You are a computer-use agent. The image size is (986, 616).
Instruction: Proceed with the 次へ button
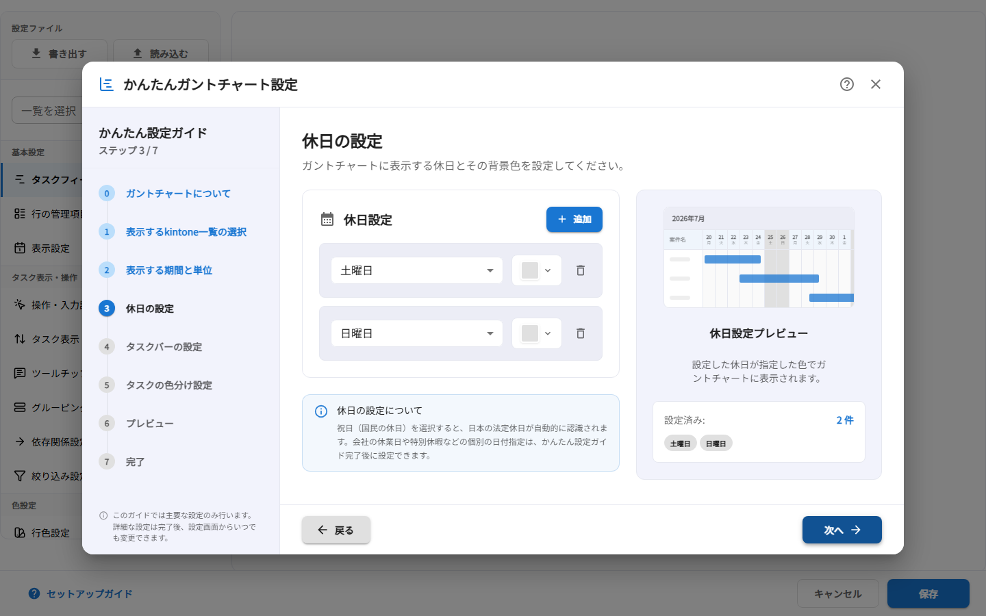click(842, 530)
